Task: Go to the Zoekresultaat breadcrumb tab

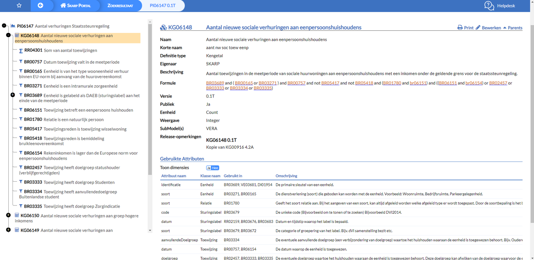Action: (120, 5)
